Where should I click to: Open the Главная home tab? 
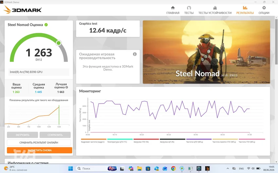173,10
